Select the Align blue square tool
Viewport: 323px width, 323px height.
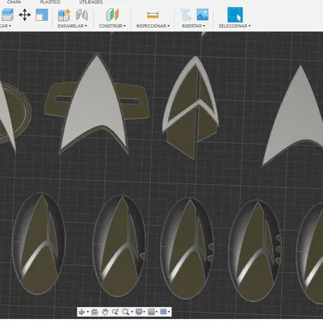coord(42,15)
